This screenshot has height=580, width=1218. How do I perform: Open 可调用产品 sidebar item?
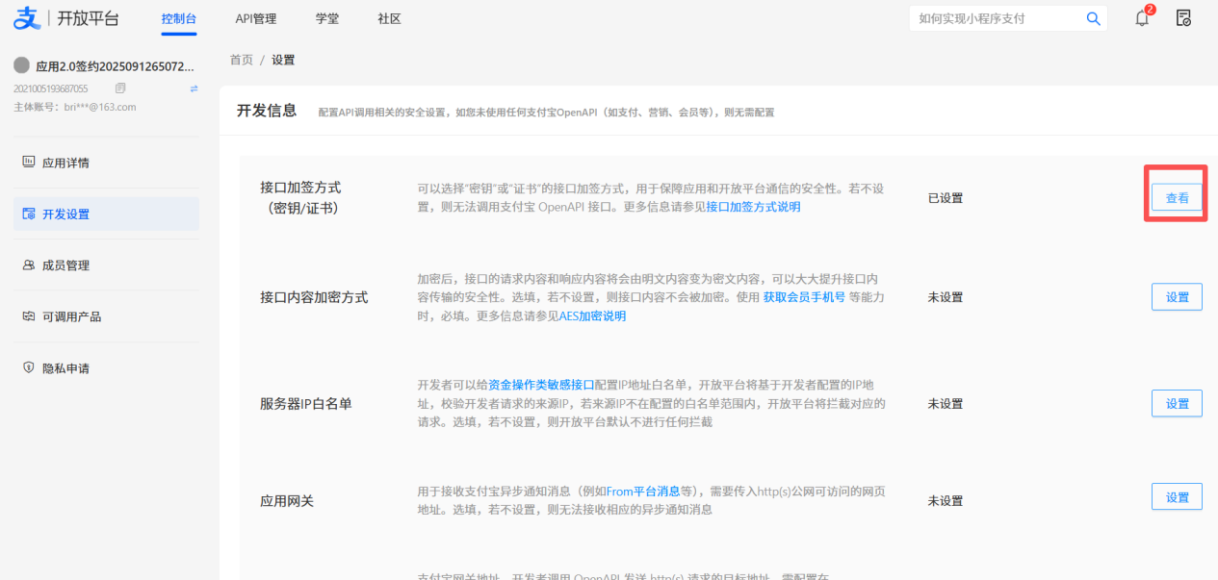point(71,316)
